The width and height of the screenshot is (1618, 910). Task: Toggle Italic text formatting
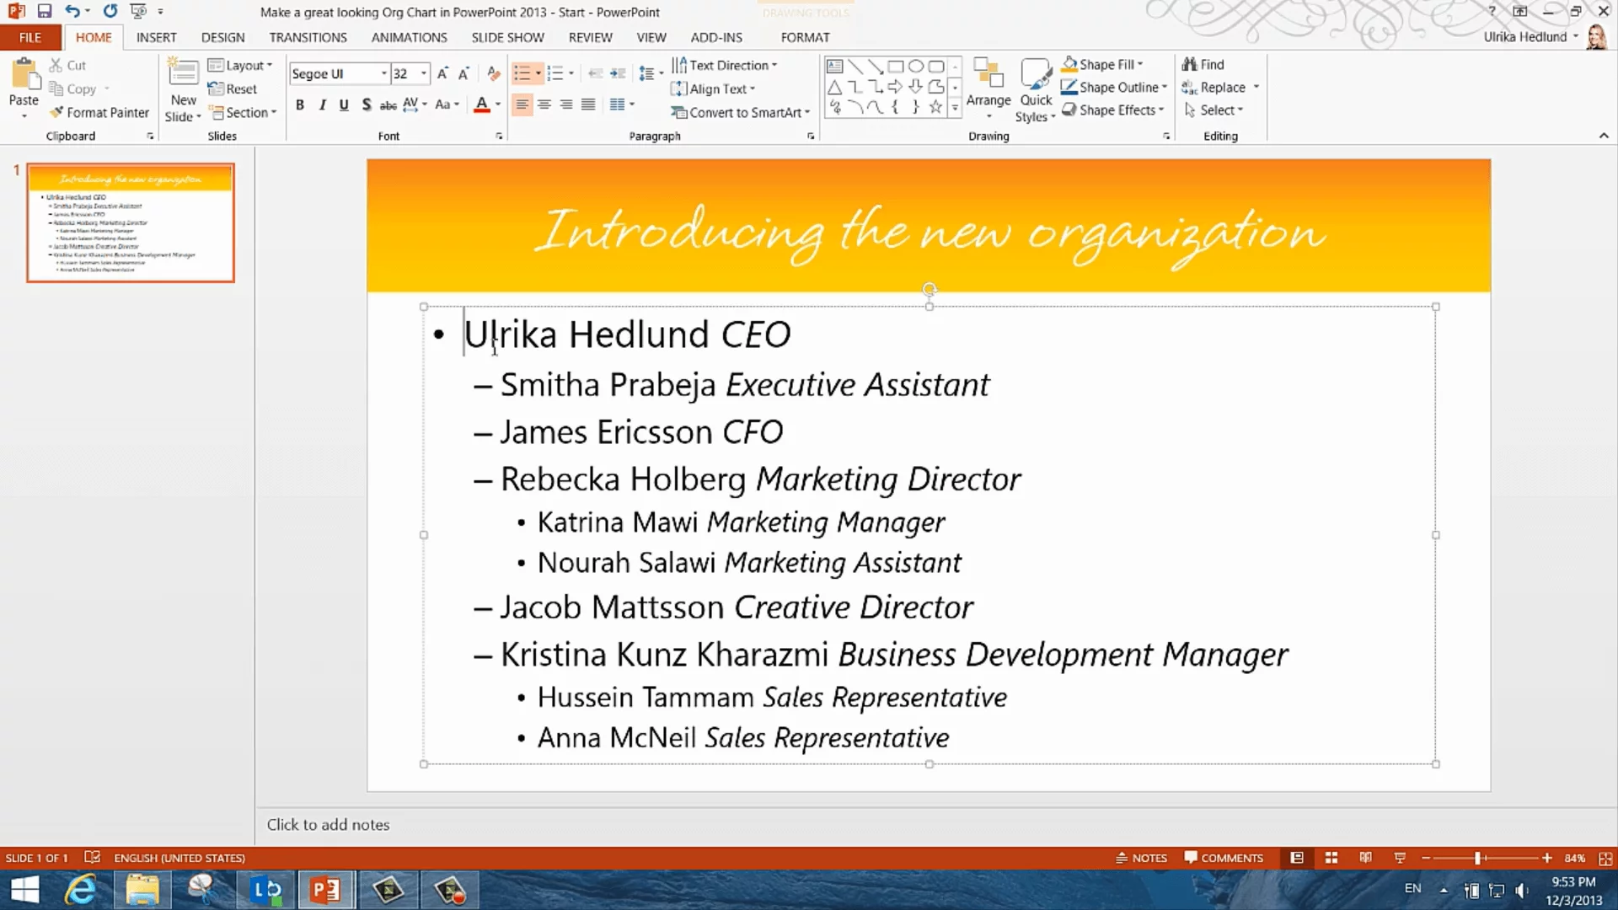coord(322,104)
